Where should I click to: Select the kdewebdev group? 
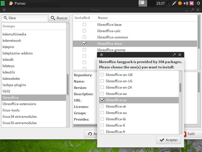click(x=34, y=79)
